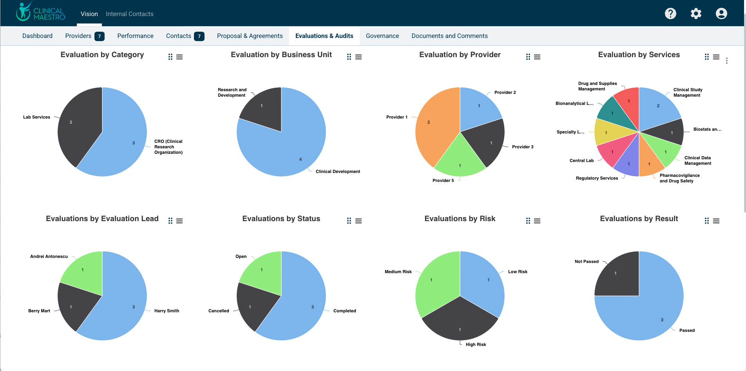746x371 pixels.
Task: Select the orange Provider 1 pie slice
Action: (435, 125)
